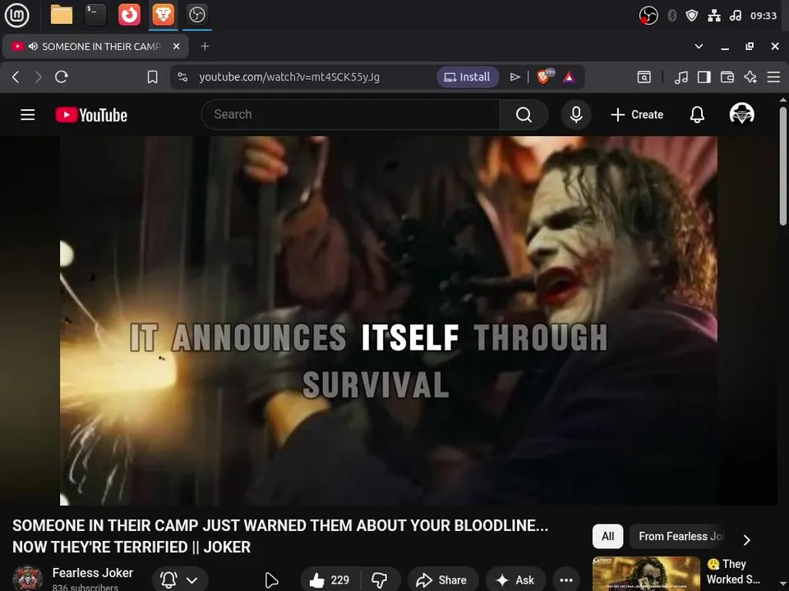Toggle the browser sidebar panel
The image size is (789, 591).
(x=704, y=77)
